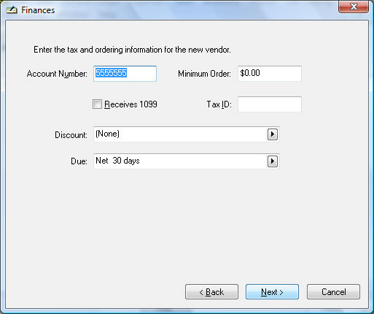Click the Due label
Screen dimensions: 374x314
pos(79,161)
